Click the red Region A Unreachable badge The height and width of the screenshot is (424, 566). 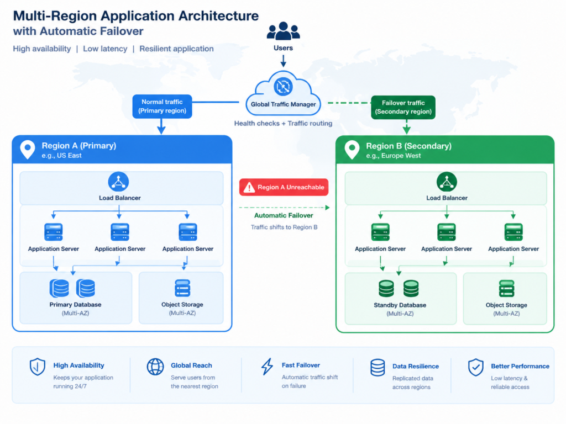click(x=284, y=187)
